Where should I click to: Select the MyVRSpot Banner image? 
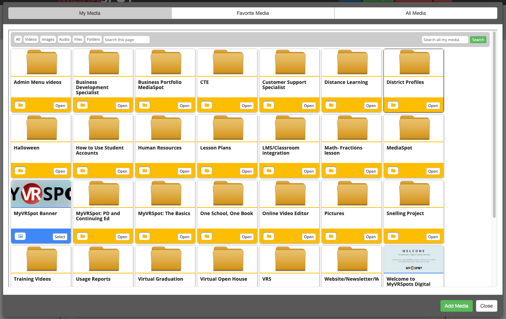click(60, 237)
